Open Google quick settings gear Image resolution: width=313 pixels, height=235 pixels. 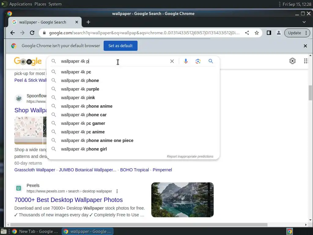point(293,61)
